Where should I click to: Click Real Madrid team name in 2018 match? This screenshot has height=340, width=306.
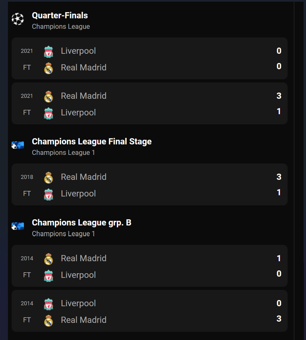(x=84, y=177)
